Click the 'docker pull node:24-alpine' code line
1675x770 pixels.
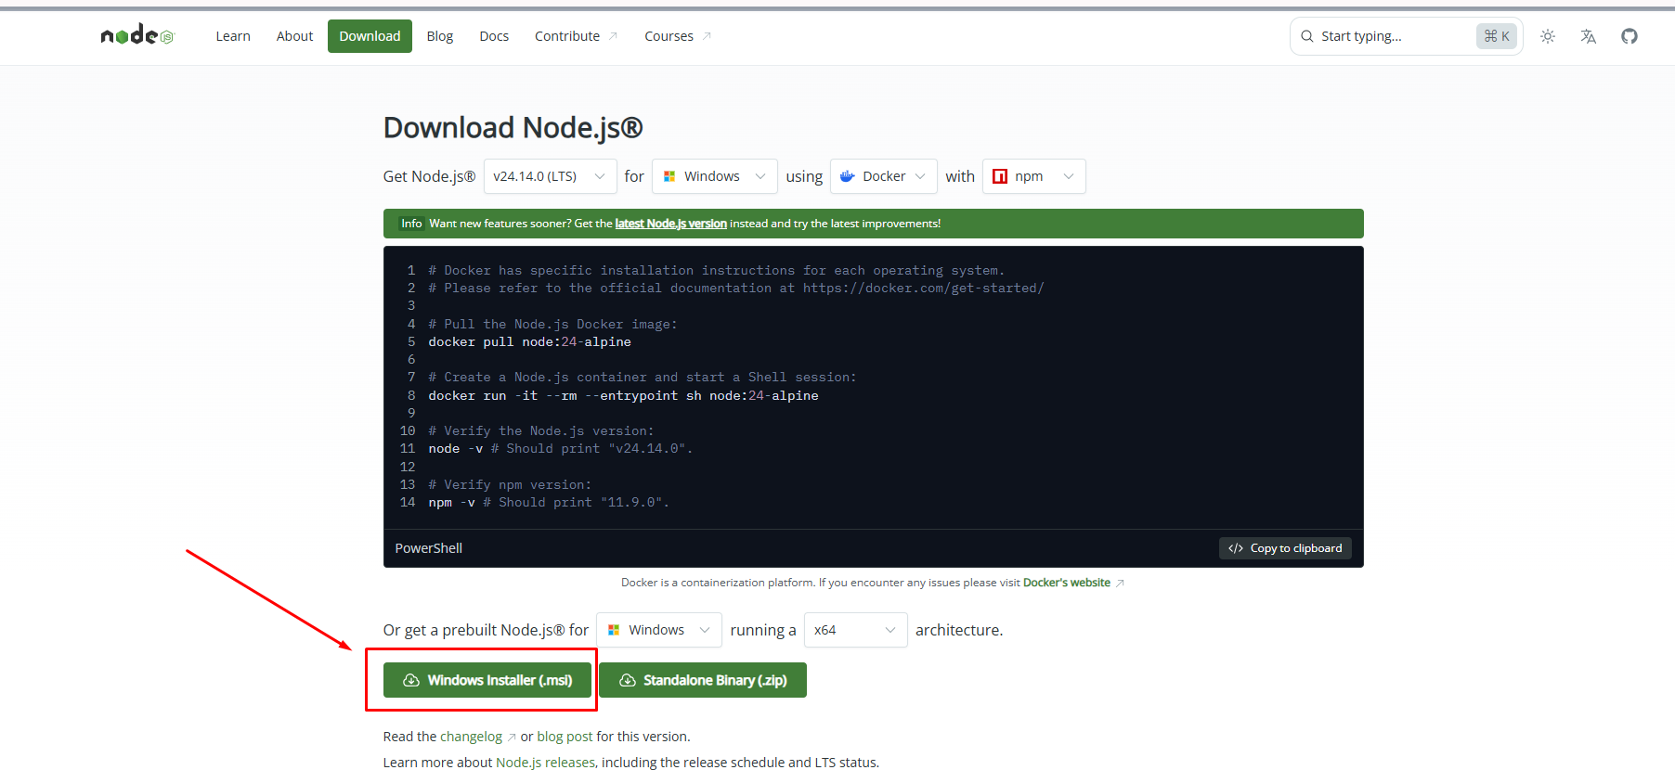click(x=529, y=341)
